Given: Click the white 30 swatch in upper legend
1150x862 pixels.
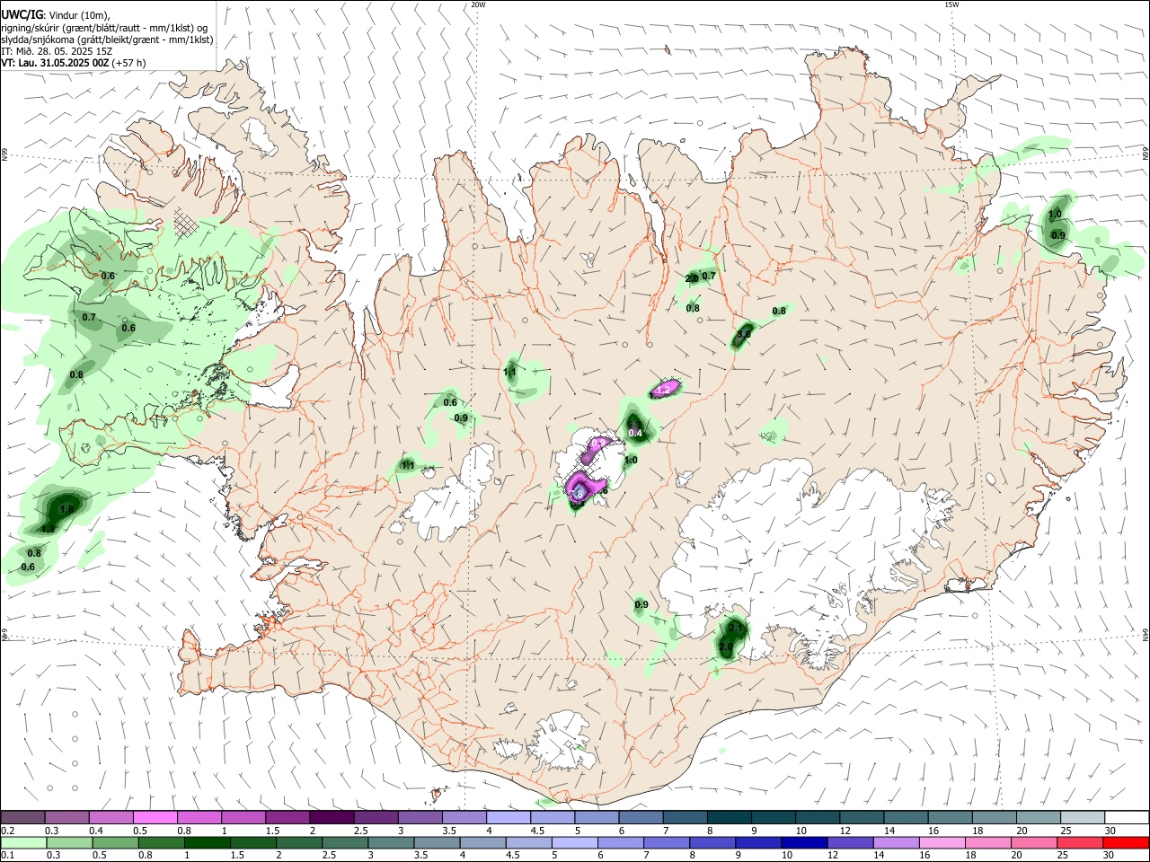Looking at the screenshot, I should coord(1127,818).
